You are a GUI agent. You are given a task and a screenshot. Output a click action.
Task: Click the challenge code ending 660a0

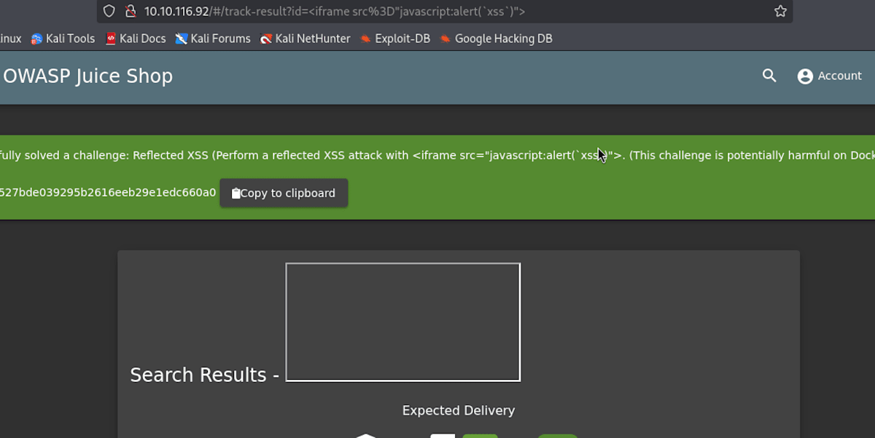[x=108, y=192]
